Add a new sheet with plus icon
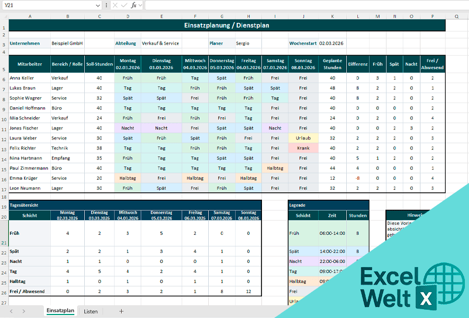The width and height of the screenshot is (469, 318). click(121, 311)
